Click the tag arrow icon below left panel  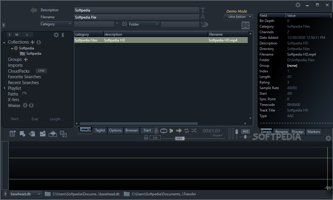[x=22, y=134]
